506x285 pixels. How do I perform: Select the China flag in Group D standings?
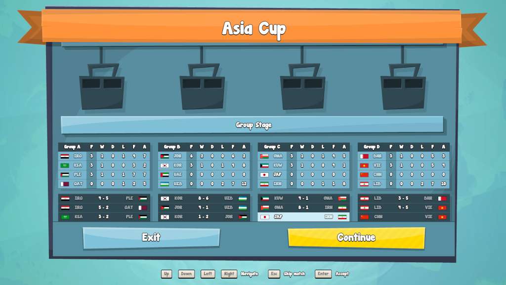[364, 174]
